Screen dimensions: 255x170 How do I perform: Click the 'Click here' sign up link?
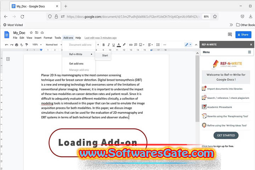pos(207,146)
